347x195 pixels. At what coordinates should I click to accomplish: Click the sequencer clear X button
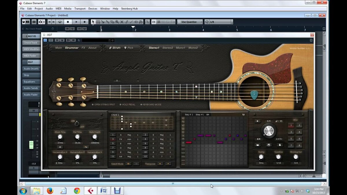(x=257, y=121)
